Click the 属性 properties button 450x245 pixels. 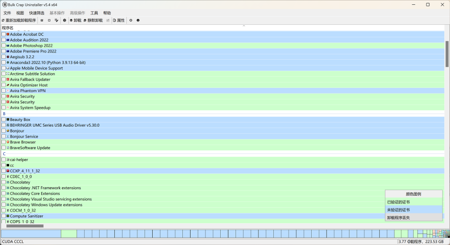pyautogui.click(x=119, y=21)
